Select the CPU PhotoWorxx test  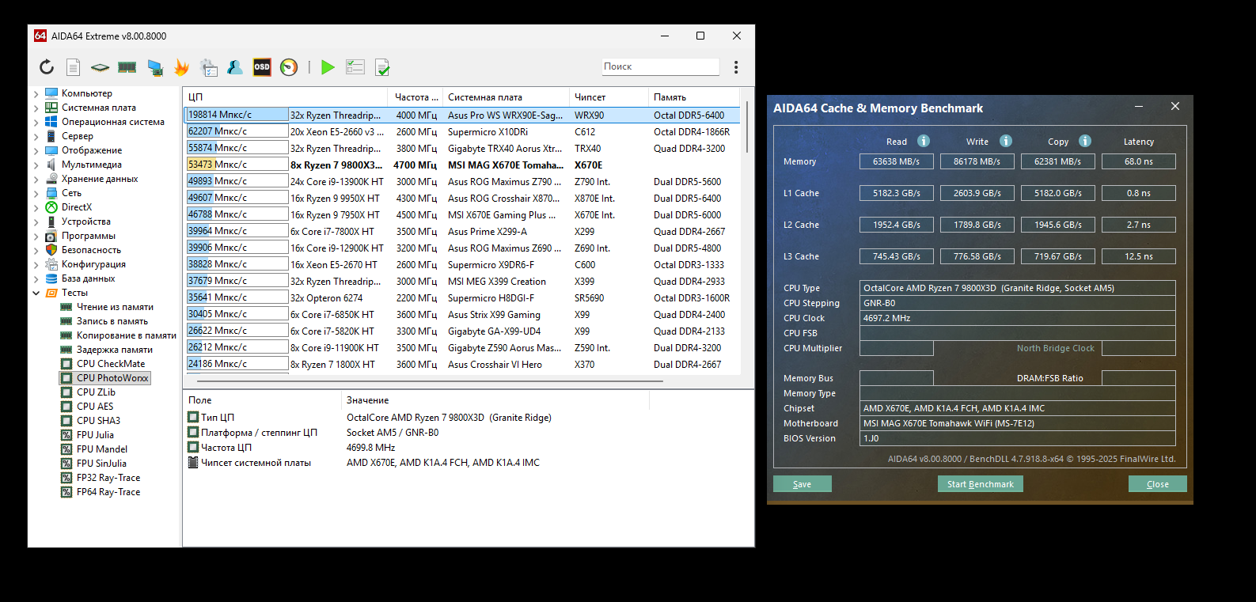pos(112,378)
